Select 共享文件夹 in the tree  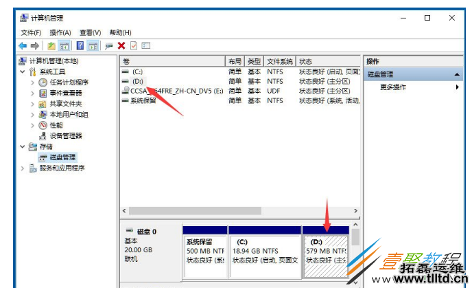pos(66,104)
